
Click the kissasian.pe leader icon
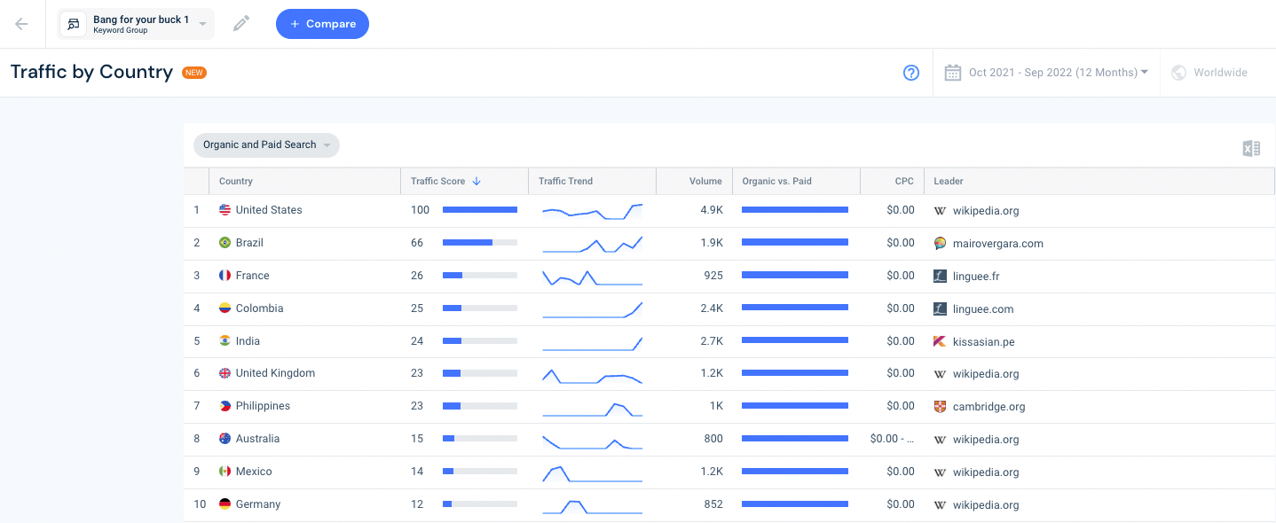pyautogui.click(x=941, y=341)
